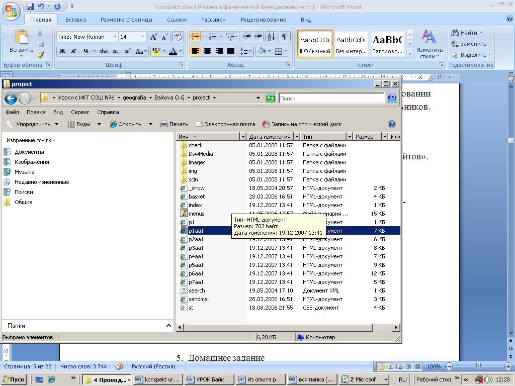515x386 pixels.
Task: Switch to the Ссылки ribbon tab
Action: coord(177,20)
